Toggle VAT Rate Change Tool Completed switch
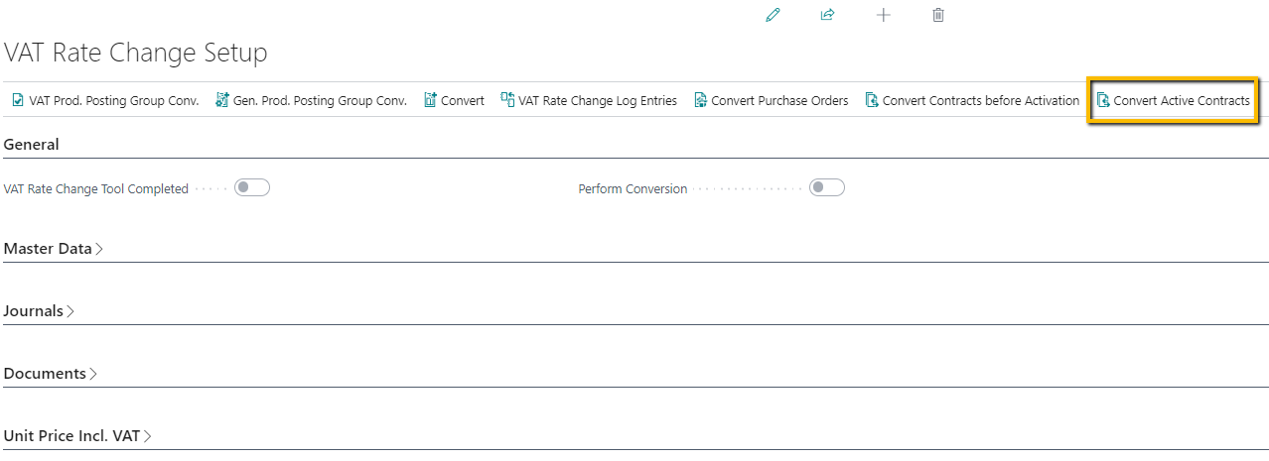Viewport: 1269px width, 461px height. [x=252, y=188]
